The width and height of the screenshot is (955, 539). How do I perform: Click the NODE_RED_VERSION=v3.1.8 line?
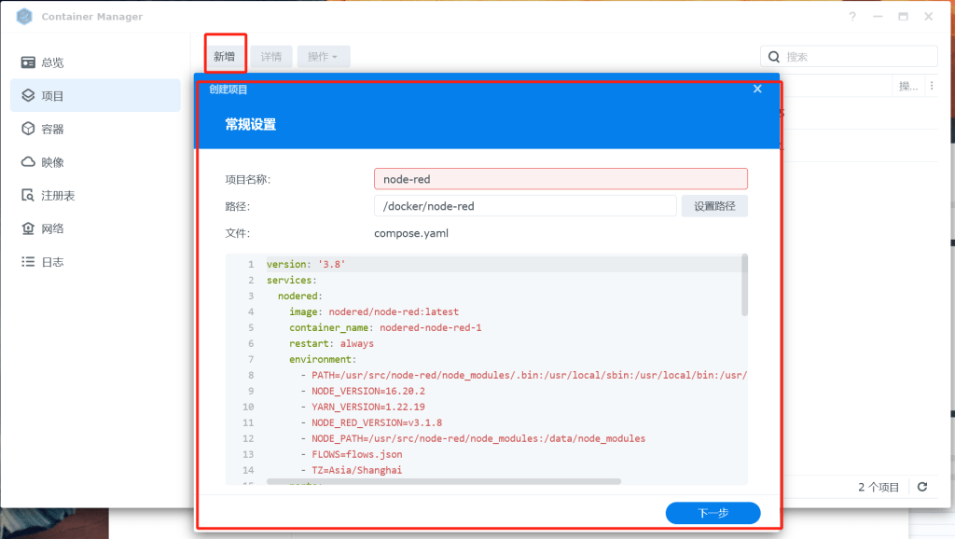[x=377, y=422]
